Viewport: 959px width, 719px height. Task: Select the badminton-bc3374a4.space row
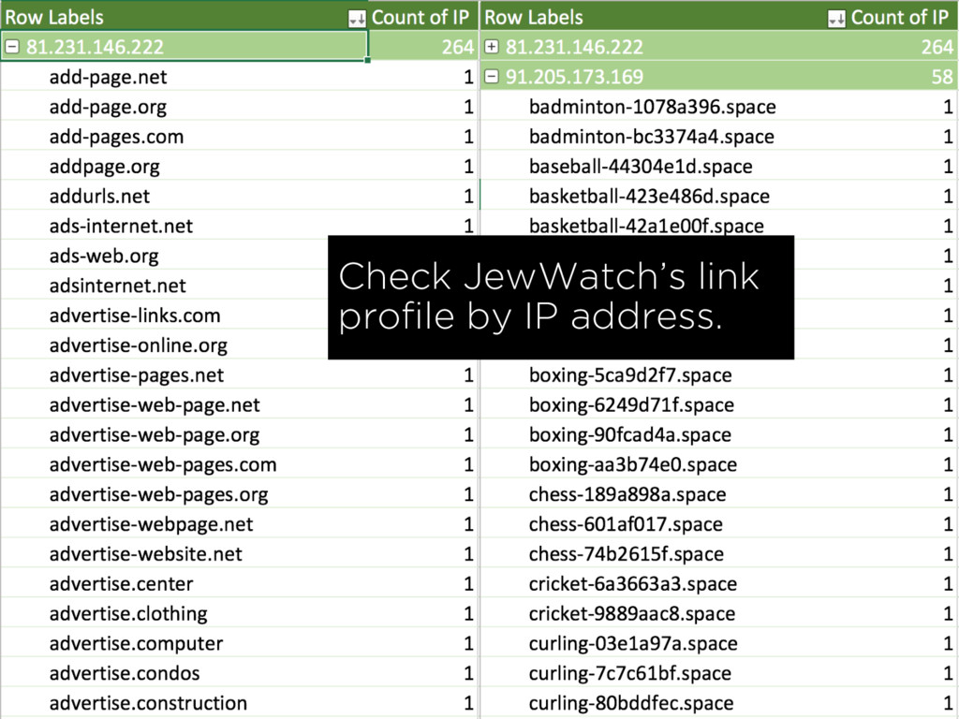(718, 137)
